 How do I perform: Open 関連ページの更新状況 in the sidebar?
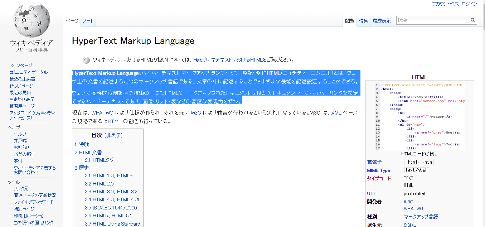pyautogui.click(x=35, y=195)
